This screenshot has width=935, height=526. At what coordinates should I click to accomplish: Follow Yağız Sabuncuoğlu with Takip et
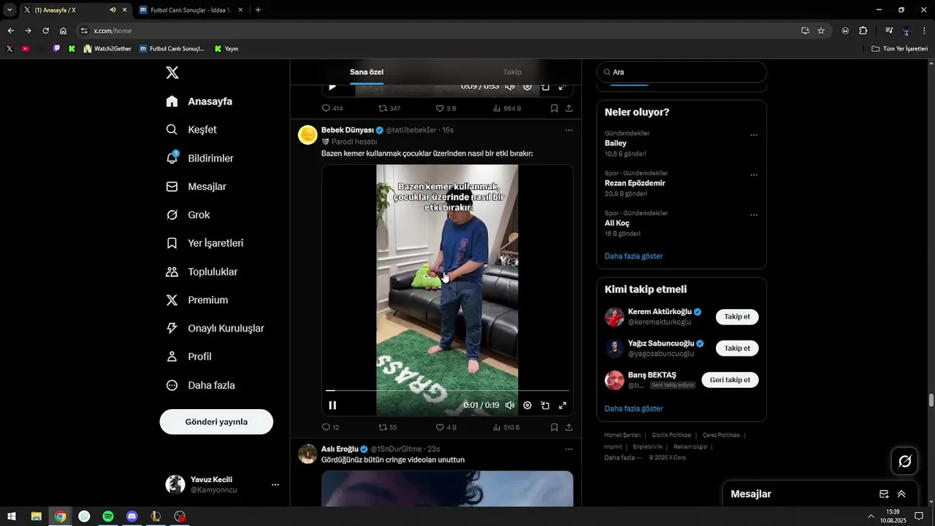pyautogui.click(x=737, y=348)
